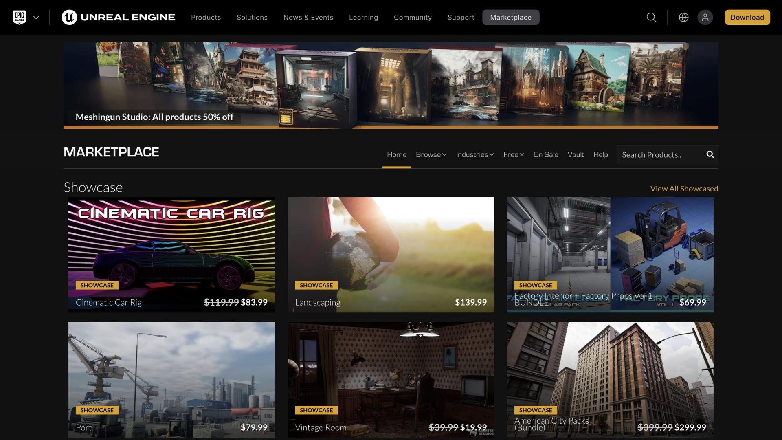Open the chevron next to the Epic Games logo

[37, 17]
